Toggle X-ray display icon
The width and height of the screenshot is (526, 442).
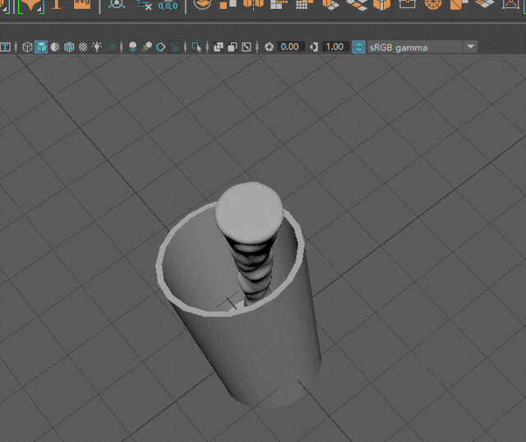pyautogui.click(x=219, y=47)
